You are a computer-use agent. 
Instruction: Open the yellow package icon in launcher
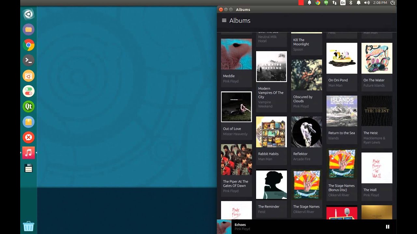click(x=28, y=122)
